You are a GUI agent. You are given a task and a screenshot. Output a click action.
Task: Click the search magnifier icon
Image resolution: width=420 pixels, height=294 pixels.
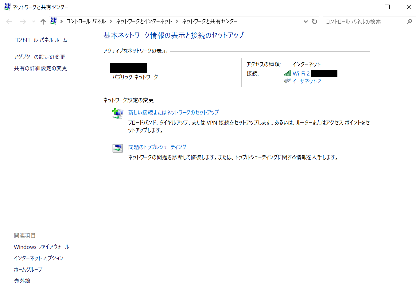point(410,21)
